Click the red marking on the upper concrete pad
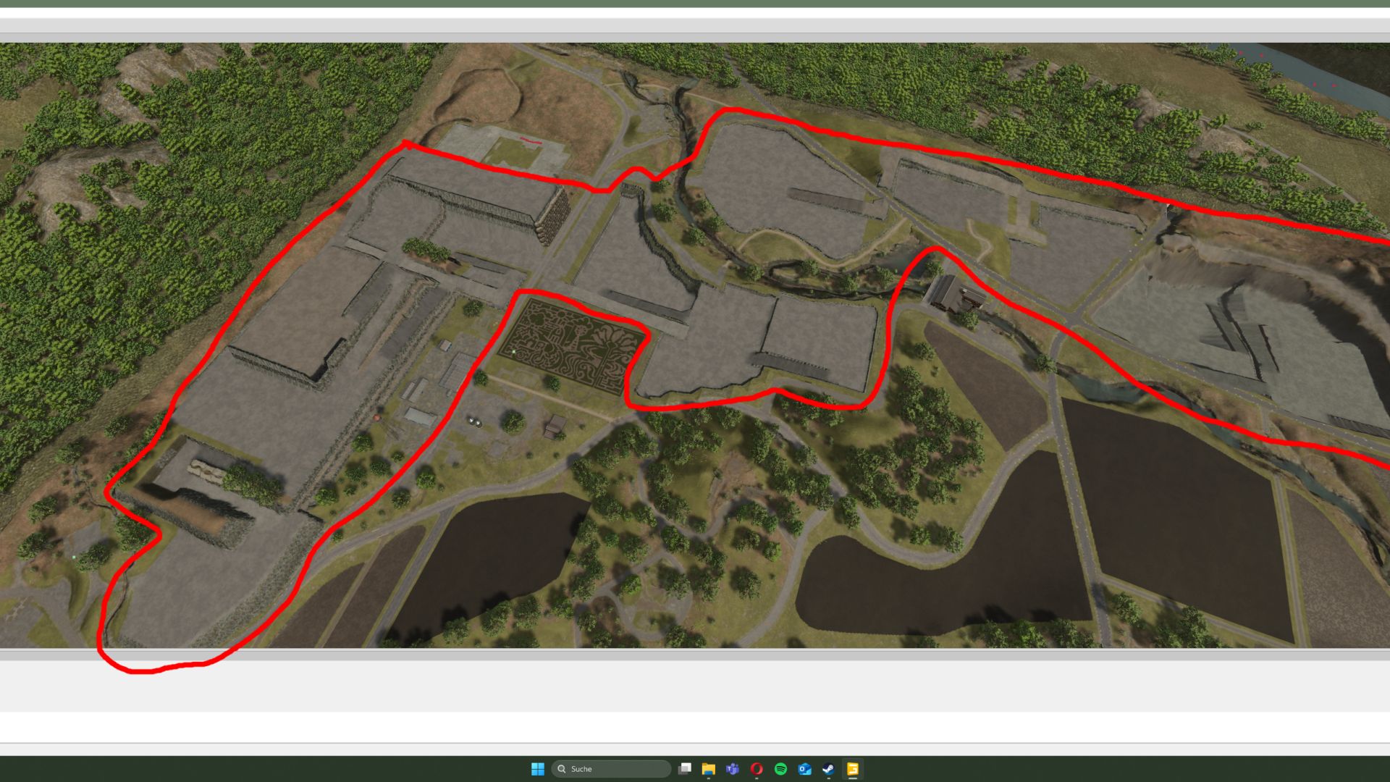1390x782 pixels. [531, 141]
